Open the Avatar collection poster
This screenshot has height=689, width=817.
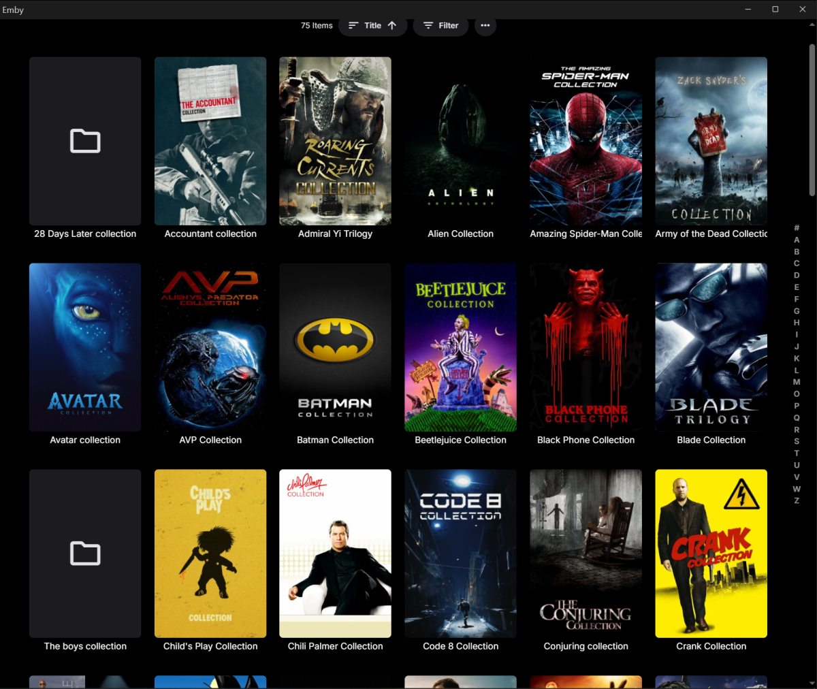click(x=85, y=347)
